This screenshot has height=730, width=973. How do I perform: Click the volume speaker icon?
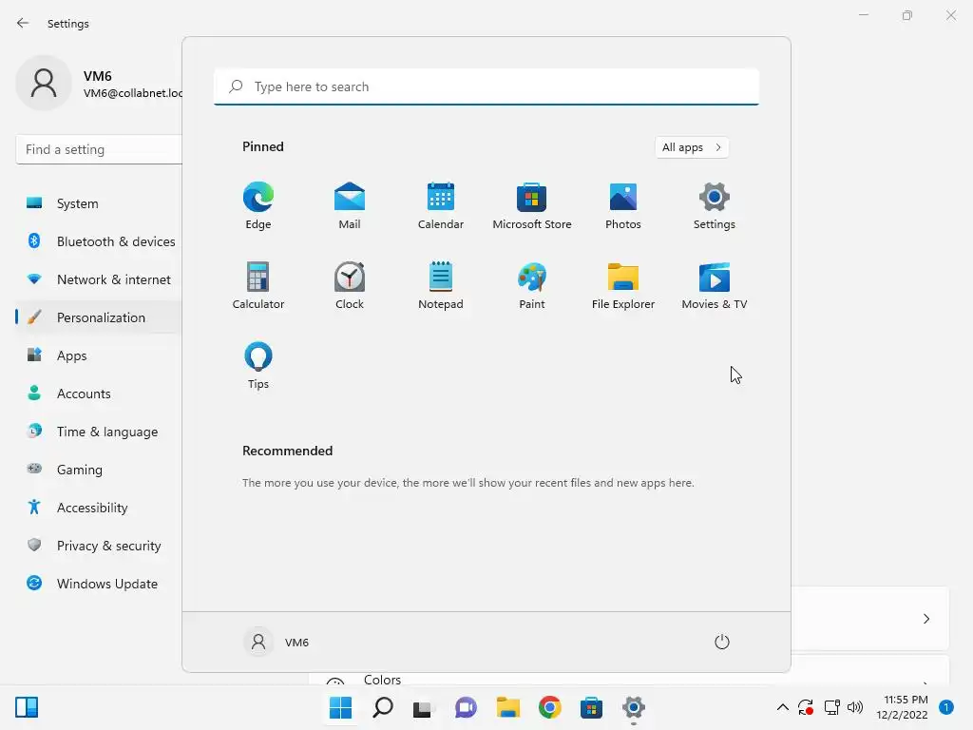(855, 707)
